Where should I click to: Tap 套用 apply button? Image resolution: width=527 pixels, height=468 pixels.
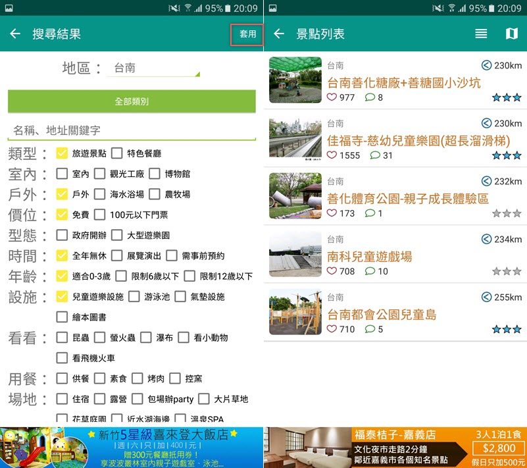tap(247, 34)
